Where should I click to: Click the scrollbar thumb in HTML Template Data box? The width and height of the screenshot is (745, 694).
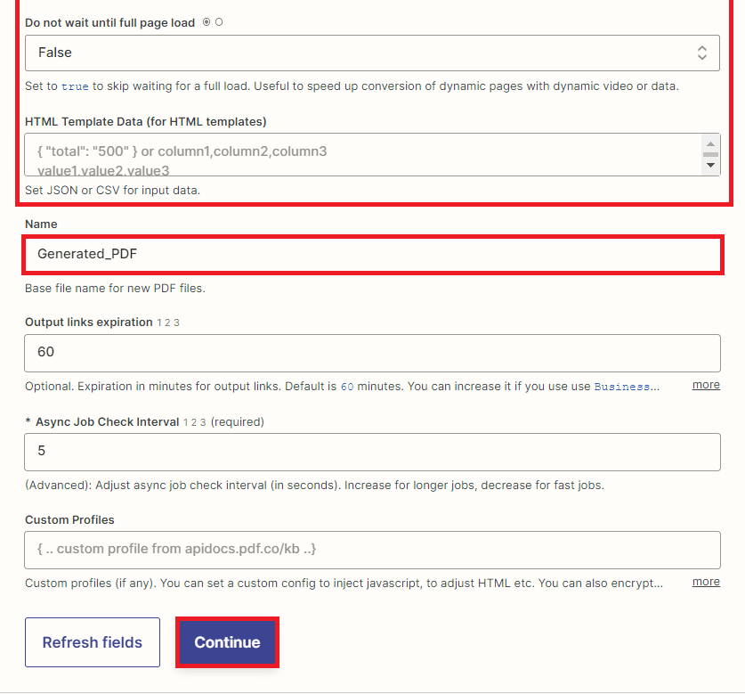coord(710,154)
